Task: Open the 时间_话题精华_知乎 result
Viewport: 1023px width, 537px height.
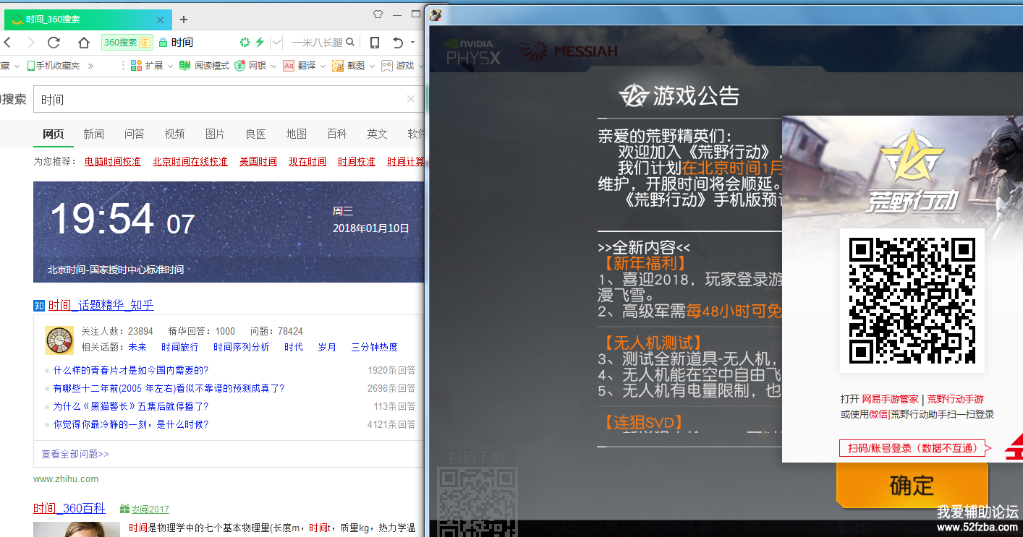Action: (x=101, y=305)
